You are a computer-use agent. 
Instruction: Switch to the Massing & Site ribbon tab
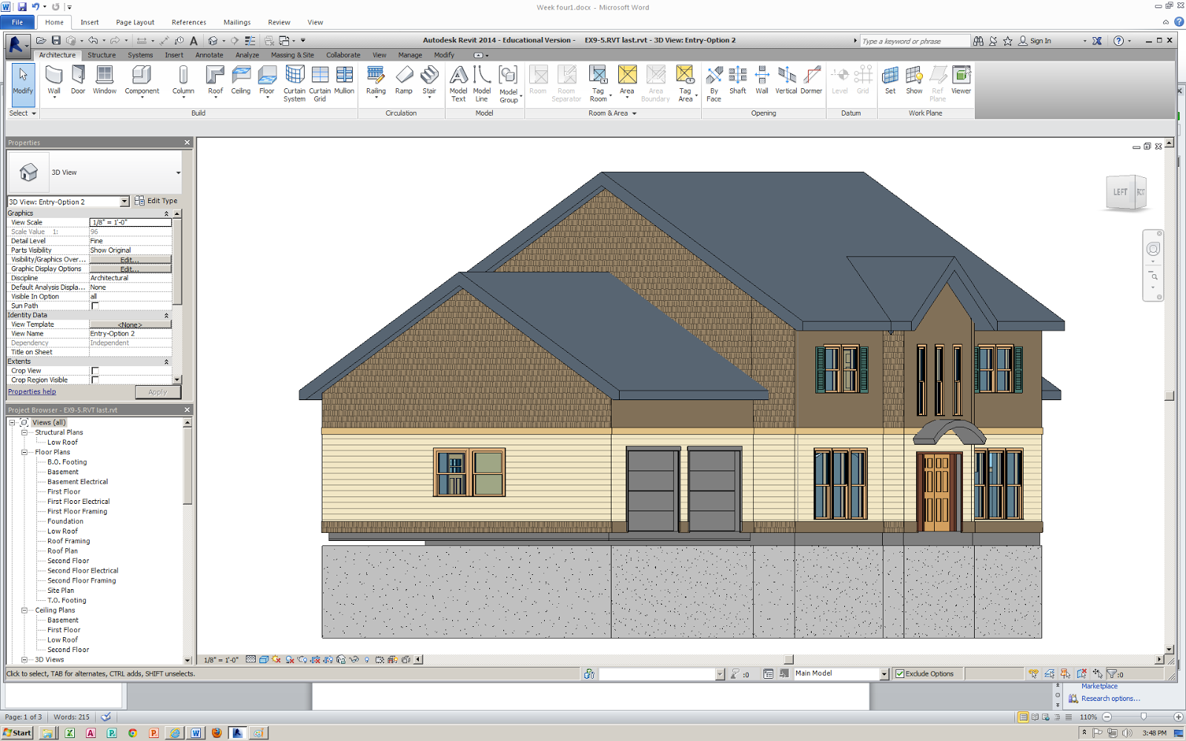click(292, 54)
